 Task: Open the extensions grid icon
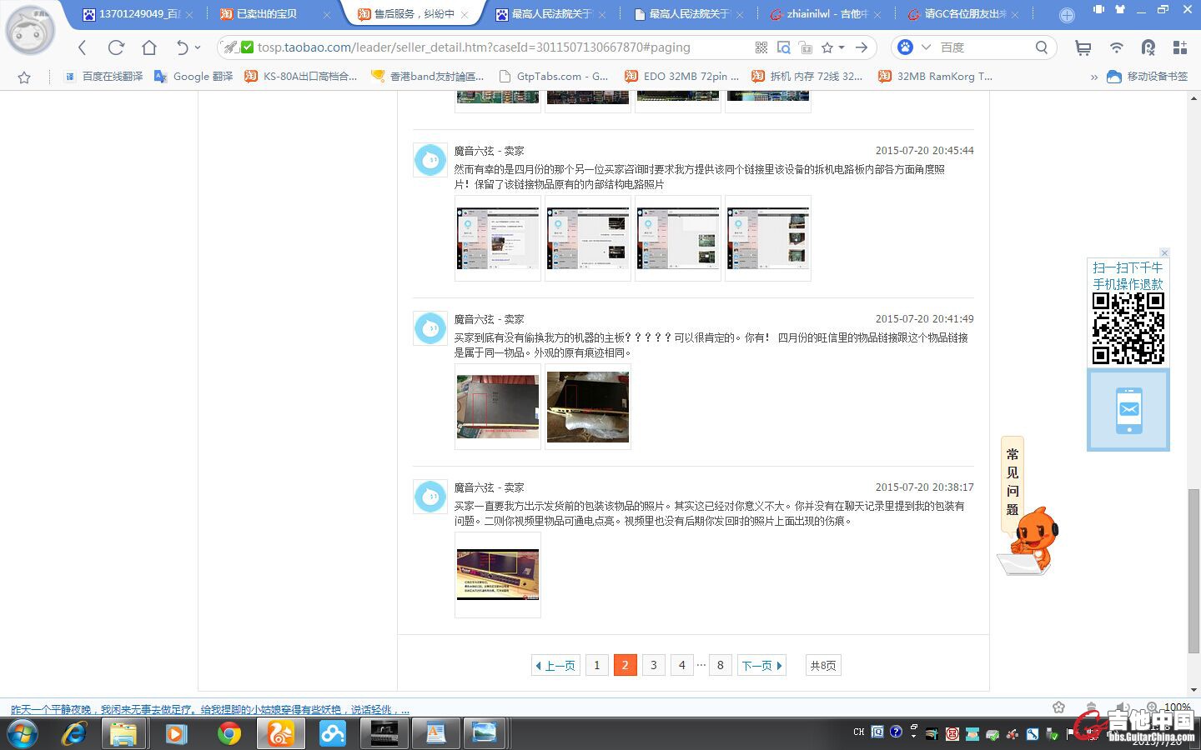1179,47
